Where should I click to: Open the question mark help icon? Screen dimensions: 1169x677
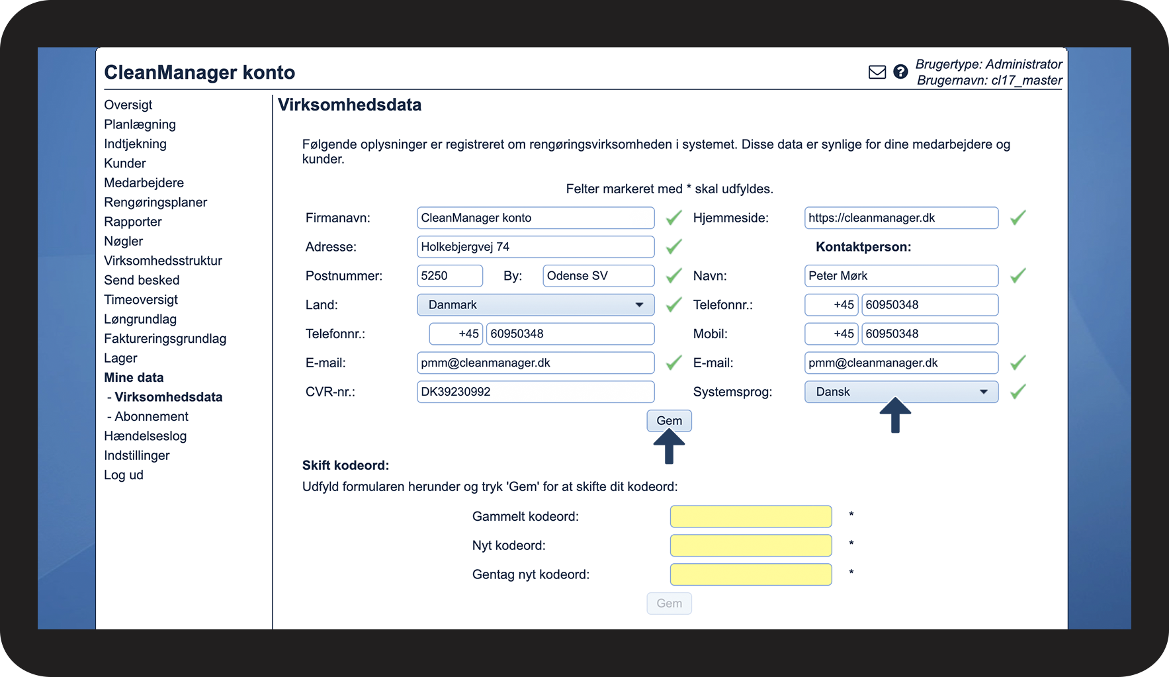900,71
